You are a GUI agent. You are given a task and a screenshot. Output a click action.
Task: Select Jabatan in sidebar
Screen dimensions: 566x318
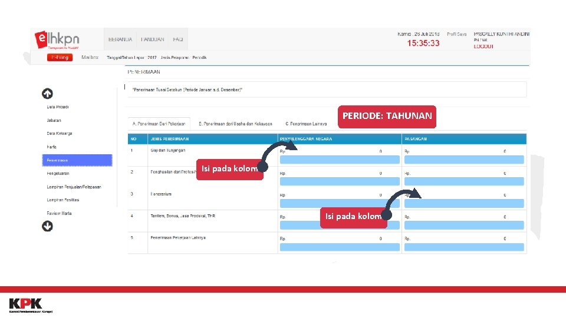[54, 120]
